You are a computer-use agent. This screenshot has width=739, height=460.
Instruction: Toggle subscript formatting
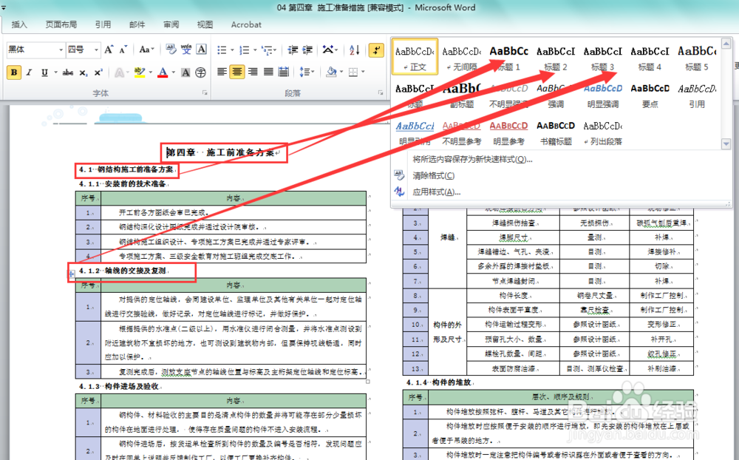tap(83, 72)
